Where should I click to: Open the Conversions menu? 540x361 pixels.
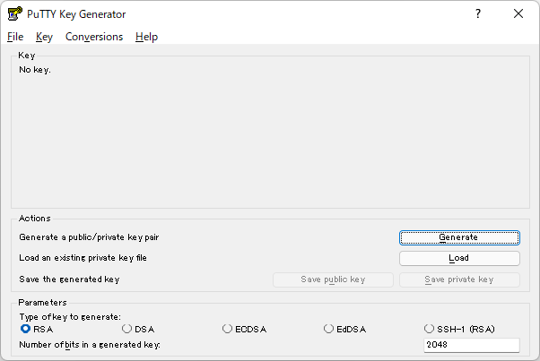point(94,37)
